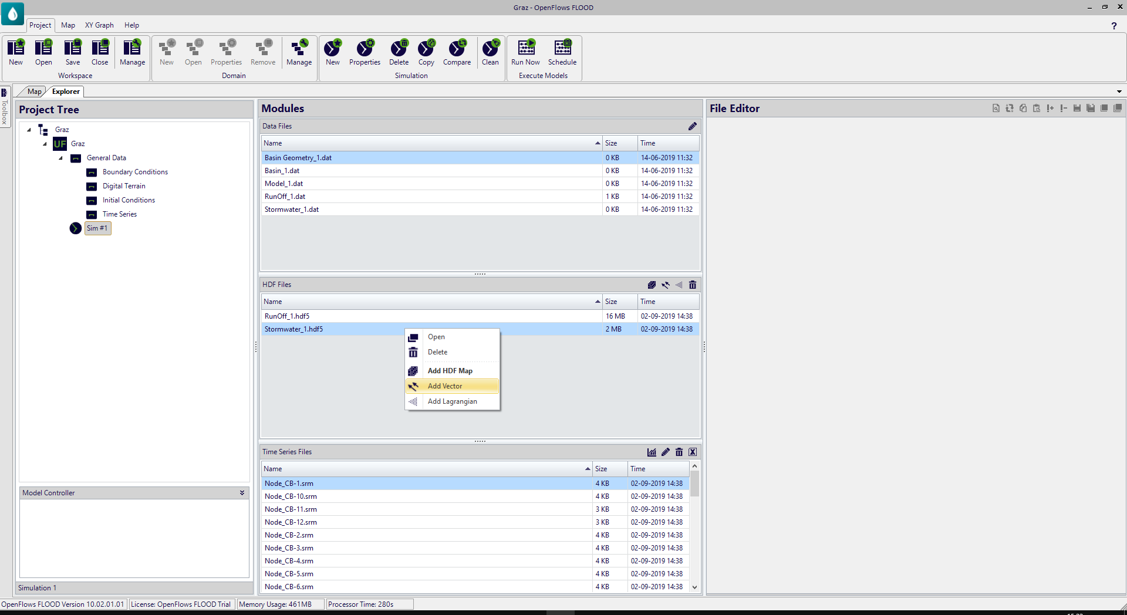Choose Add HDF Map in the context menu
Image resolution: width=1127 pixels, height=615 pixels.
click(453, 371)
